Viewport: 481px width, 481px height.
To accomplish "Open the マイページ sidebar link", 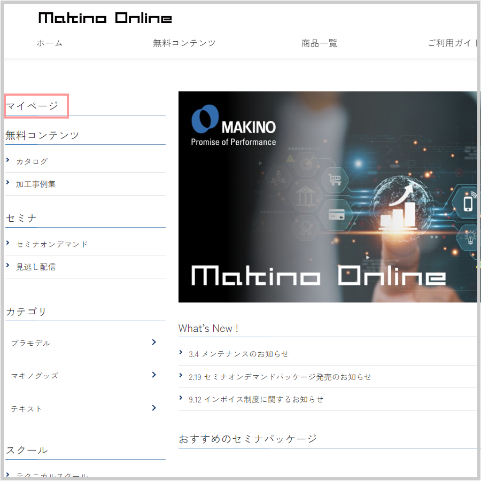I will (32, 106).
